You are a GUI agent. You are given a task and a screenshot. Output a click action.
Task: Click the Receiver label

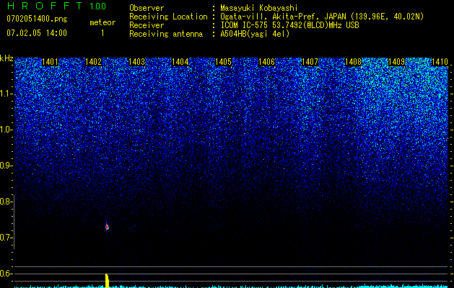(x=147, y=25)
